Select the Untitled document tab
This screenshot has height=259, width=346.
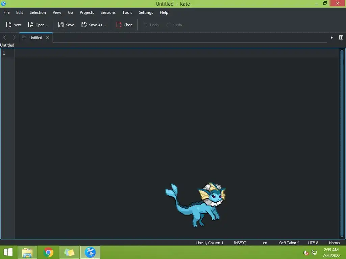tap(36, 37)
